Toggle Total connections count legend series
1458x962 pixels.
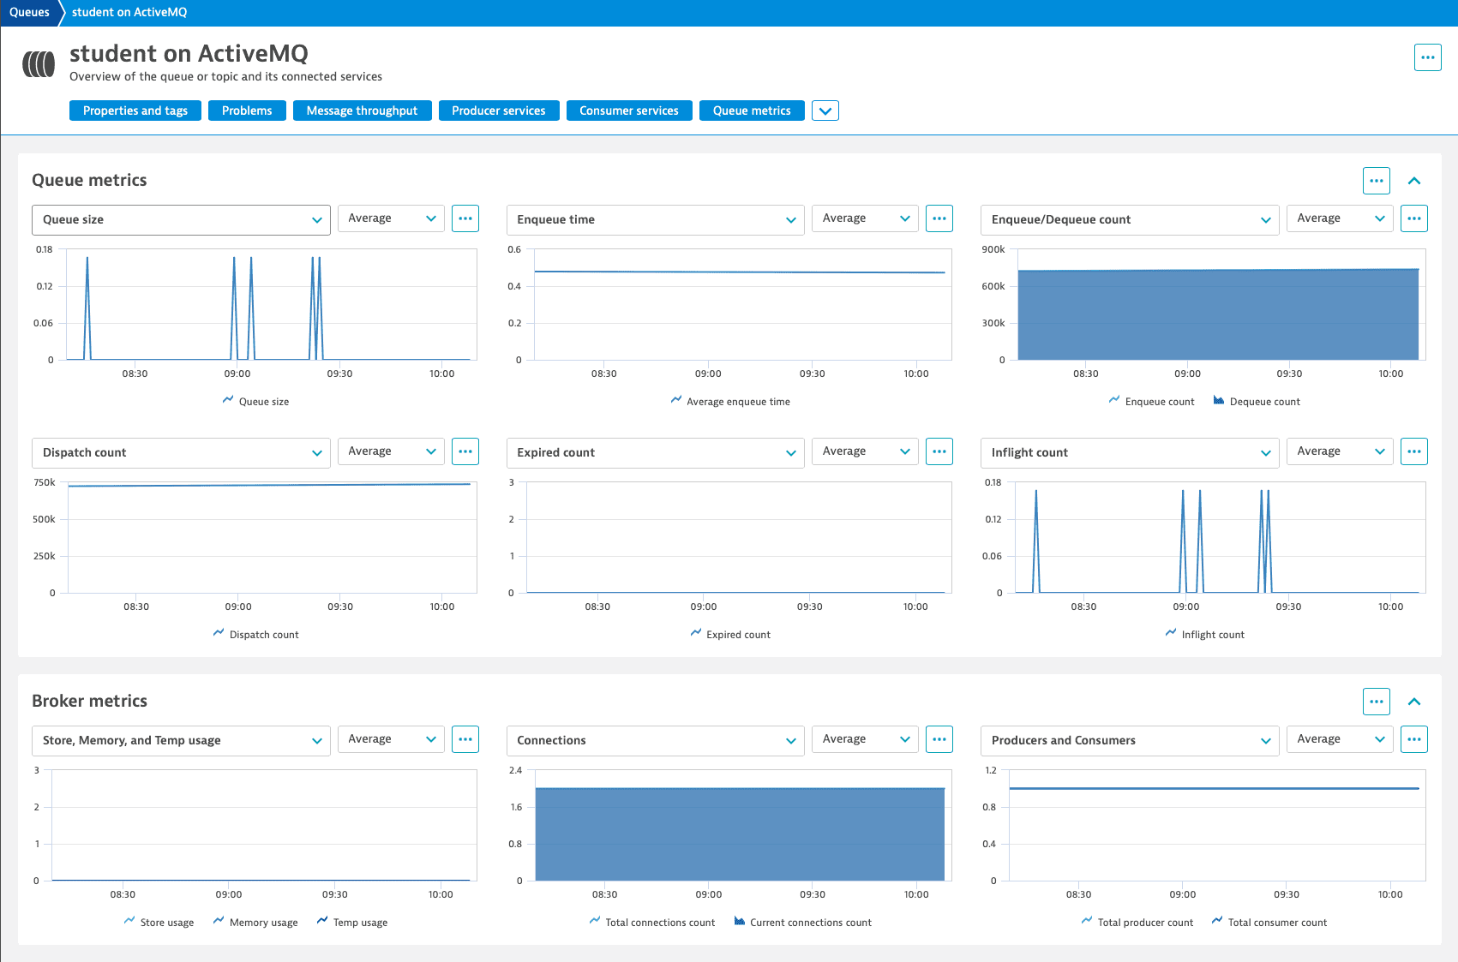[x=652, y=922]
